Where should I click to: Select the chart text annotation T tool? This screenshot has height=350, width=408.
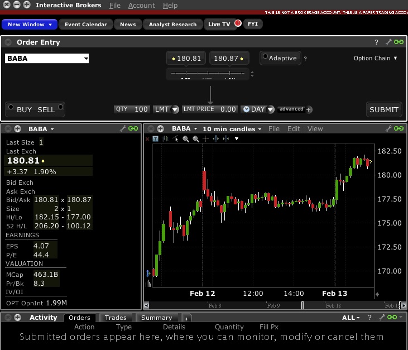tap(155, 138)
